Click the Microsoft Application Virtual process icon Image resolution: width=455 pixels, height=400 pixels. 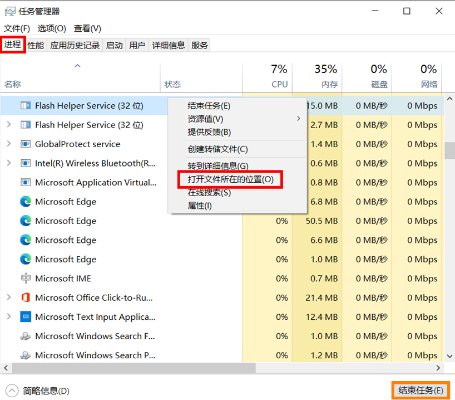point(26,182)
